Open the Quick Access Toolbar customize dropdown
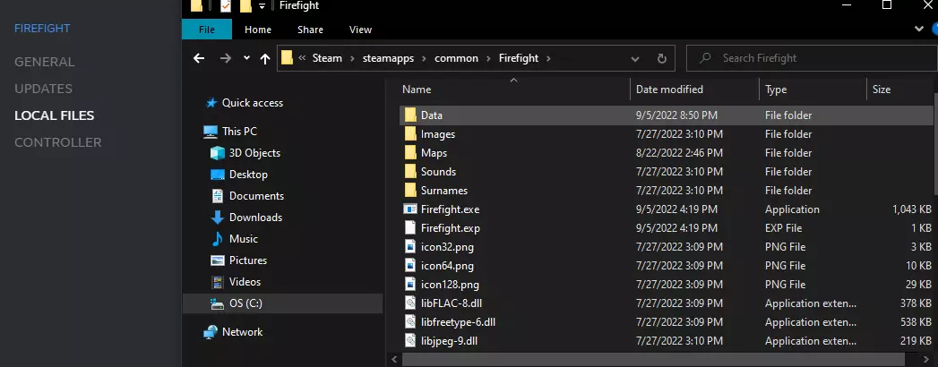This screenshot has height=367, width=938. 262,6
